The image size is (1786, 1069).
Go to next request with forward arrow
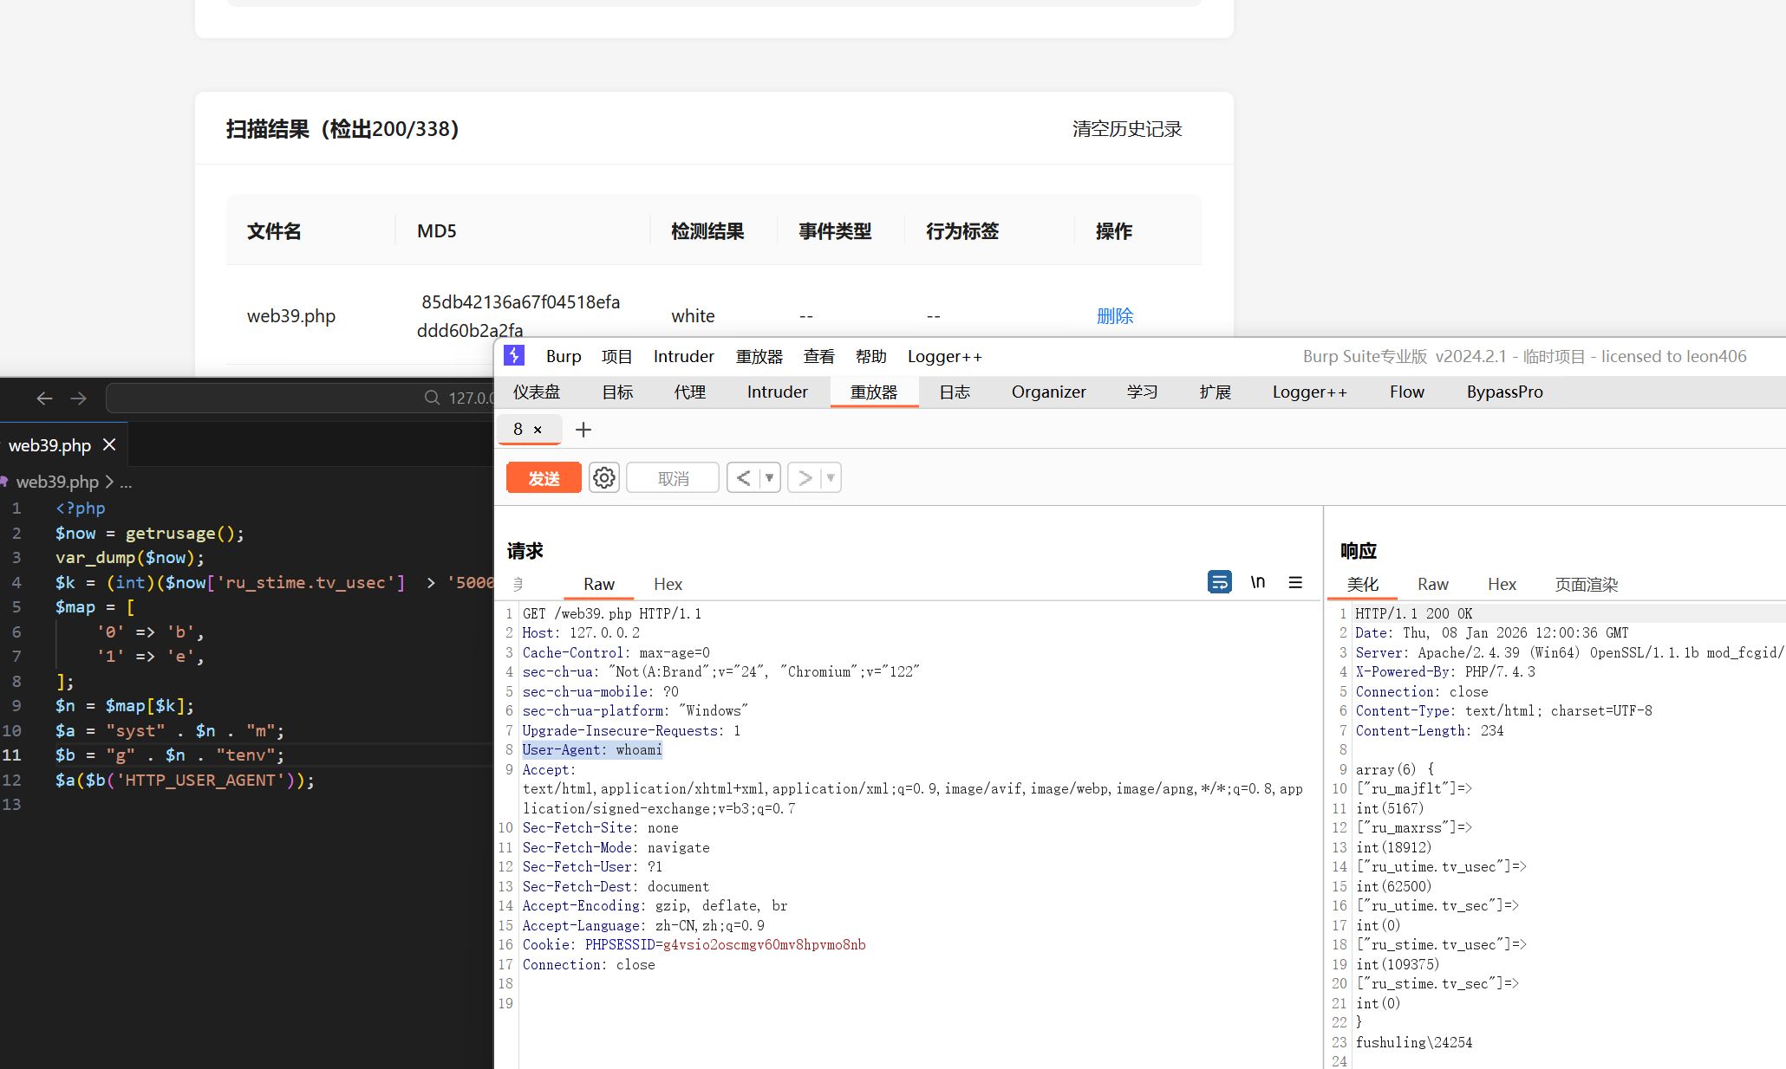805,478
